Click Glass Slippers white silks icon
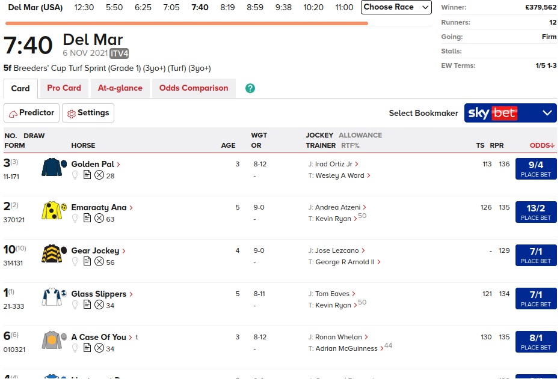560x379 pixels. click(54, 297)
